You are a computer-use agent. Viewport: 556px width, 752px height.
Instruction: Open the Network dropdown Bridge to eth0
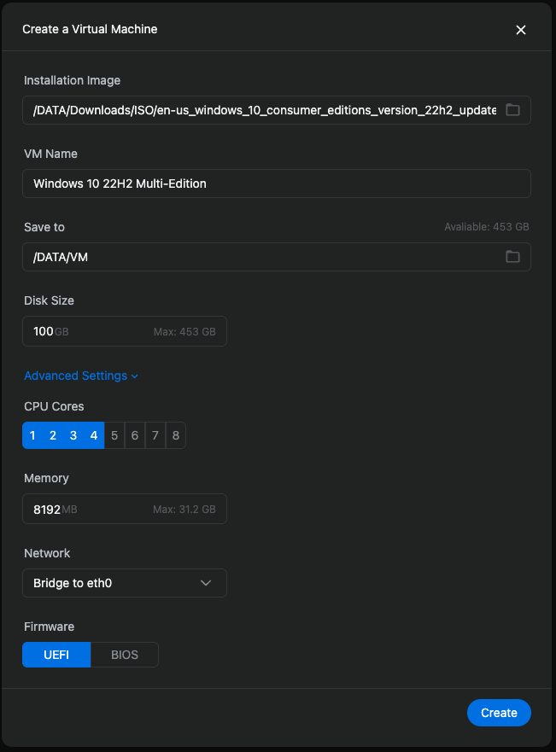[x=125, y=583]
